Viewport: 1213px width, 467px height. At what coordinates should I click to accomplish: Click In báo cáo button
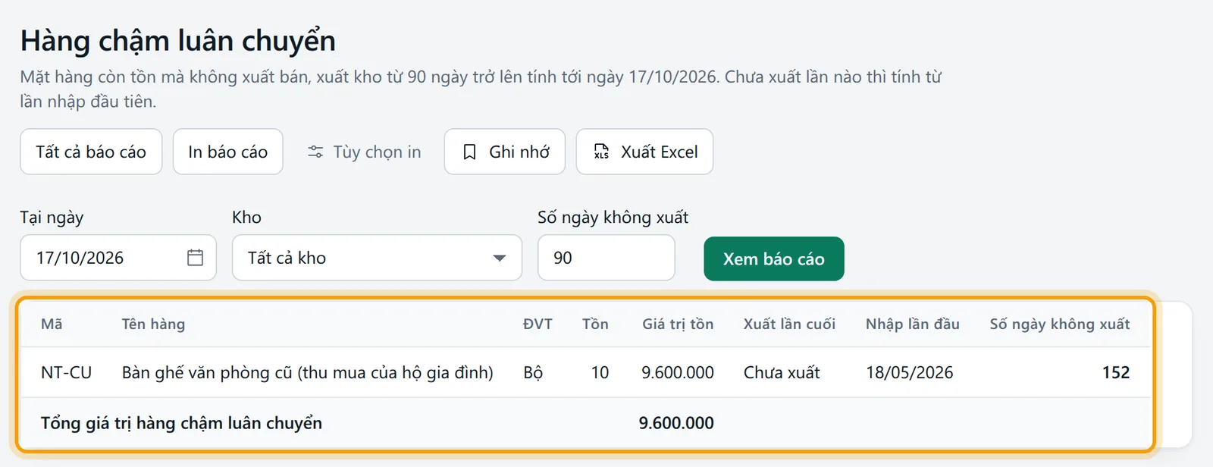227,152
